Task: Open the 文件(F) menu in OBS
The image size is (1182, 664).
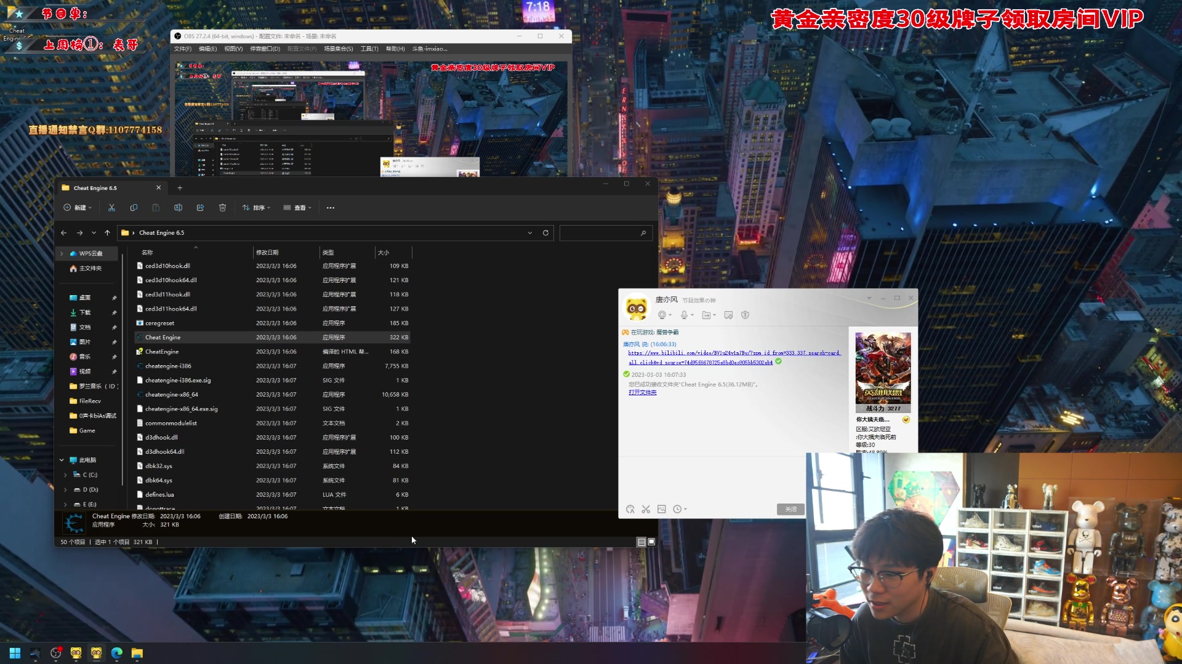Action: pyautogui.click(x=182, y=49)
